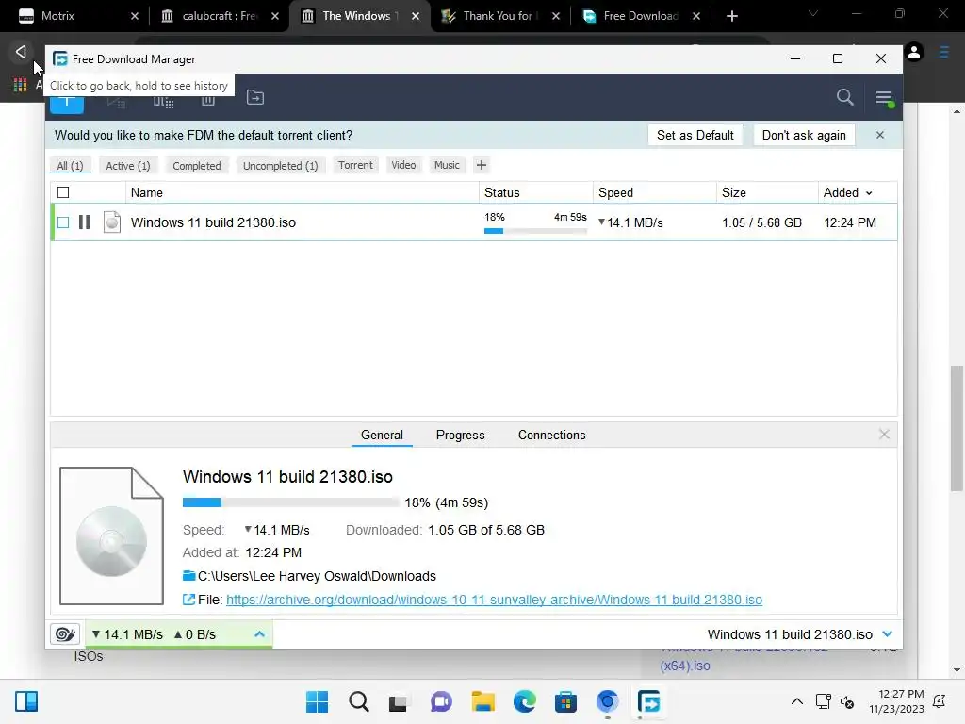
Task: Expand speed limits chevron in status bar
Action: pos(260,634)
